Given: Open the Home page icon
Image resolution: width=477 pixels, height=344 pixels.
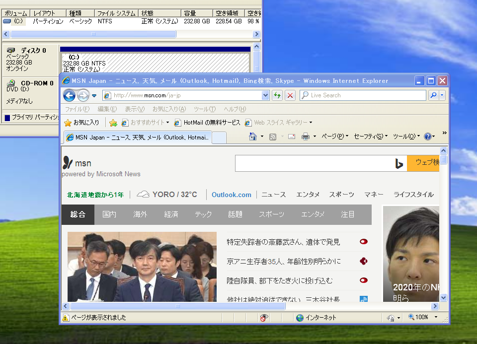Looking at the screenshot, I should pyautogui.click(x=252, y=137).
